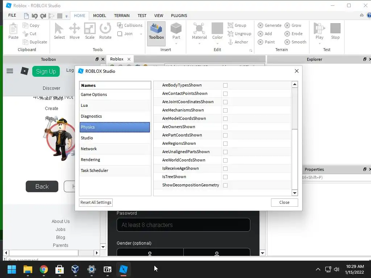
Task: Toggle the Toolbox insert button
Action: coord(156,33)
